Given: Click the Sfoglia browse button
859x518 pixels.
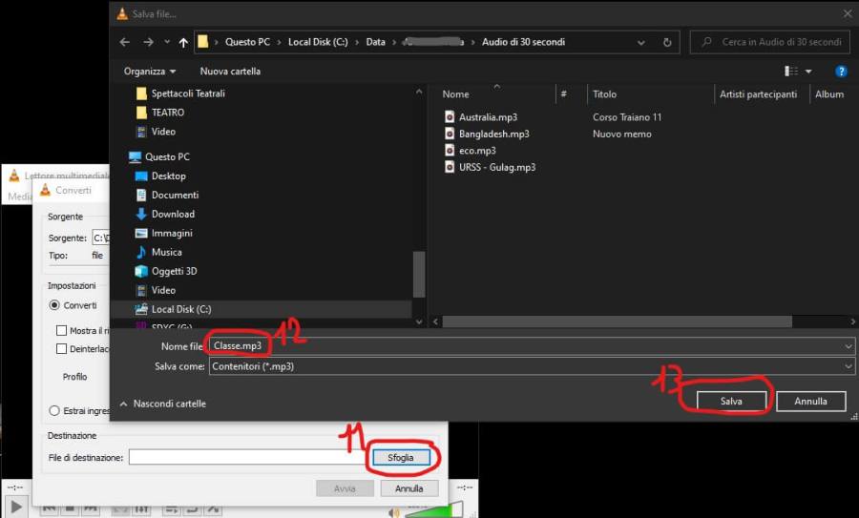Looking at the screenshot, I should tap(401, 458).
